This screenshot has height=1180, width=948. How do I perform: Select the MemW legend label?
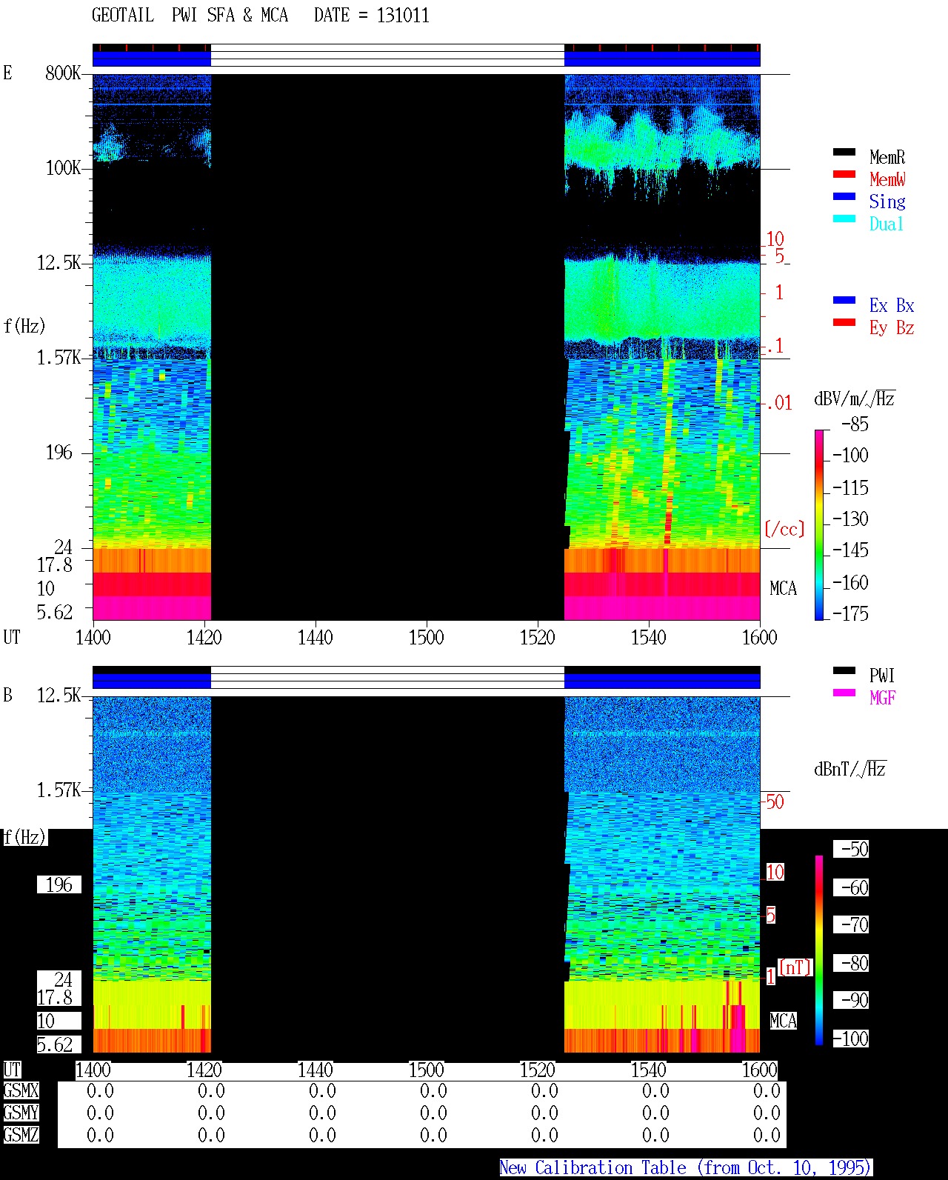tap(887, 179)
